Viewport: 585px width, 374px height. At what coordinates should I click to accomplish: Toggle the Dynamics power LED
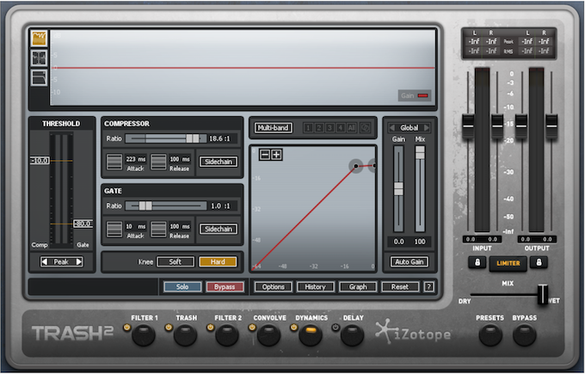(x=294, y=328)
